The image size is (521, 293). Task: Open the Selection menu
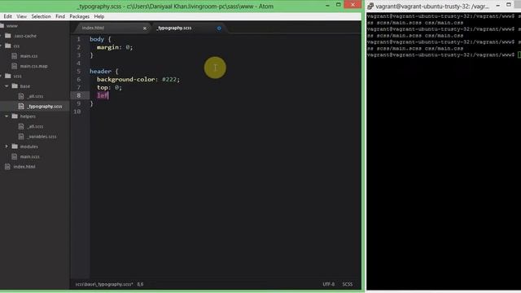(41, 16)
